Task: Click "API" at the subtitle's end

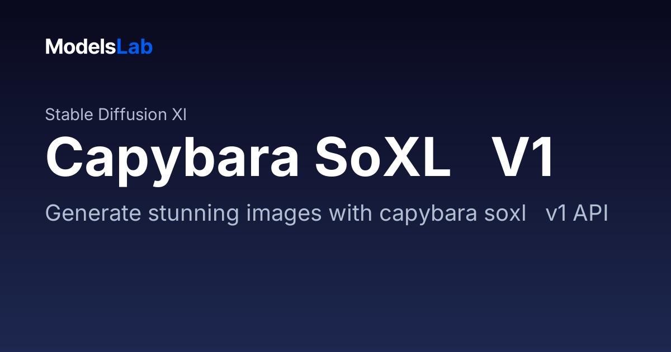Action: point(591,215)
